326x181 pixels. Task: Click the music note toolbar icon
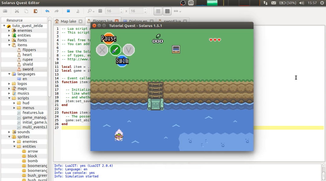(x=78, y=11)
